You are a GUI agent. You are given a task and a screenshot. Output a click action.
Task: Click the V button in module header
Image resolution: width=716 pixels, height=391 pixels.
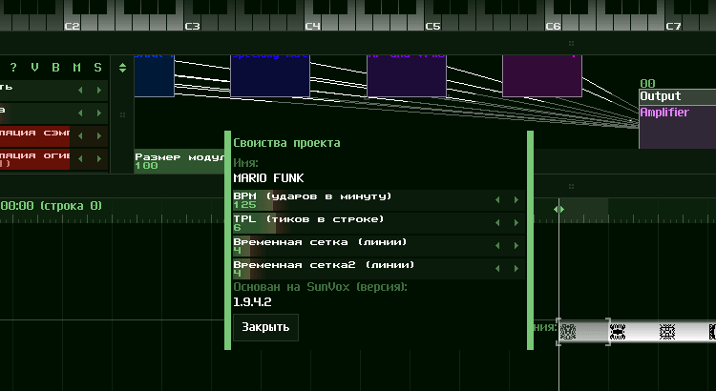click(34, 68)
